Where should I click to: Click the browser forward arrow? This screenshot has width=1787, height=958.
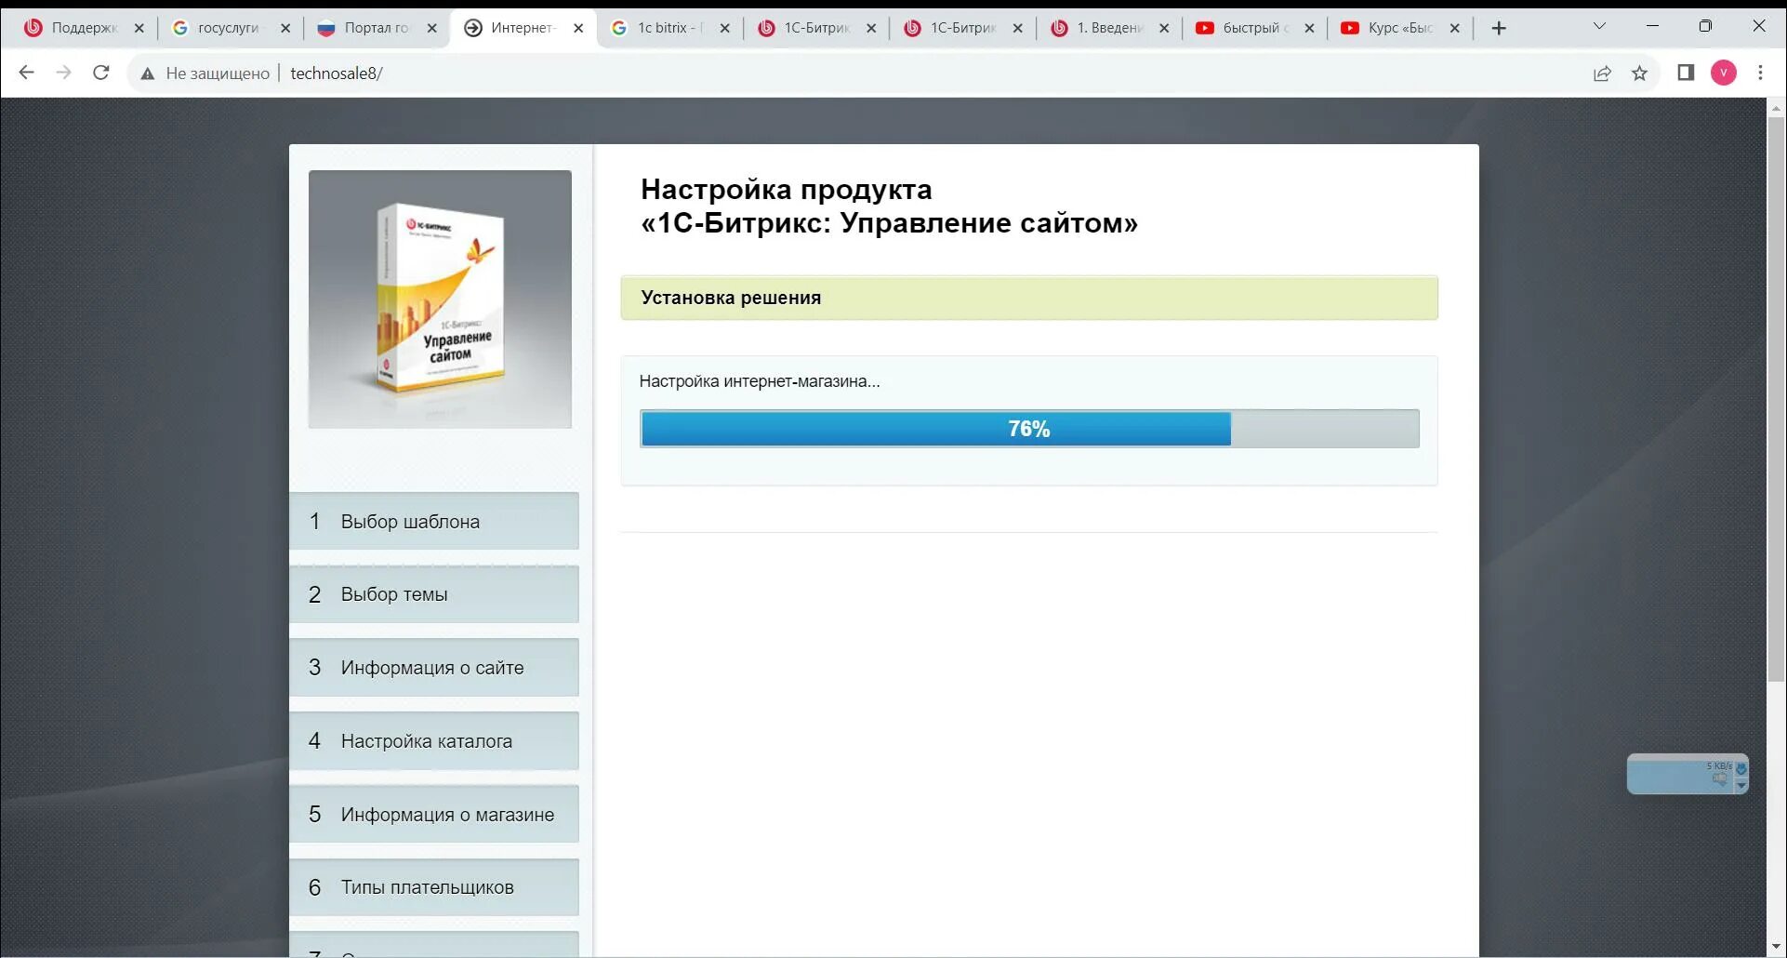click(x=63, y=73)
